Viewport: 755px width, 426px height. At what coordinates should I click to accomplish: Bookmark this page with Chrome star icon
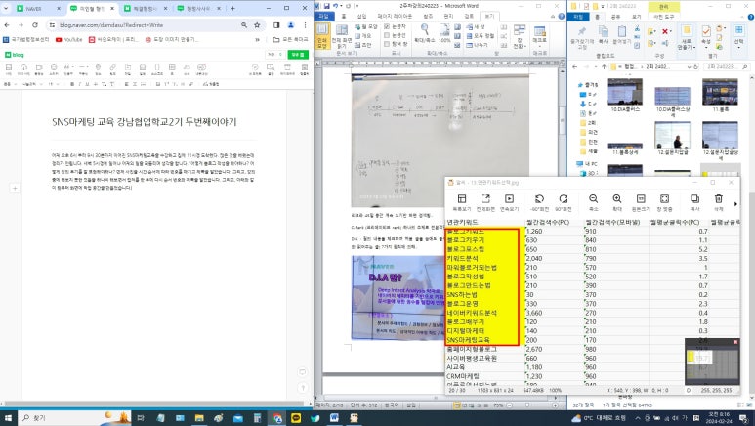(257, 25)
